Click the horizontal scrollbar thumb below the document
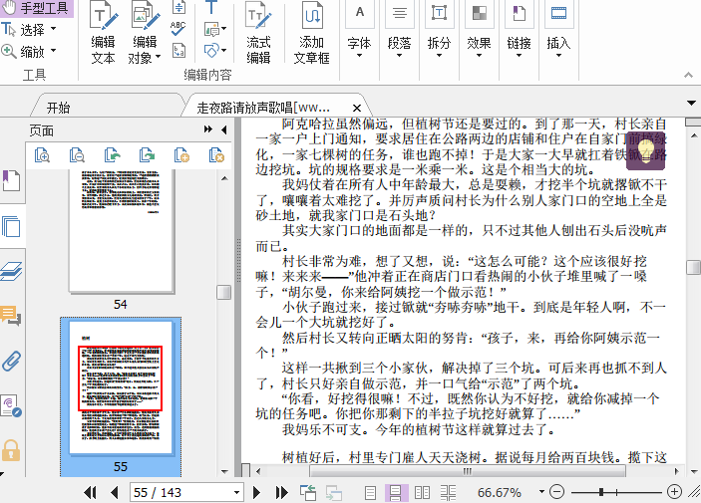 pos(468,471)
